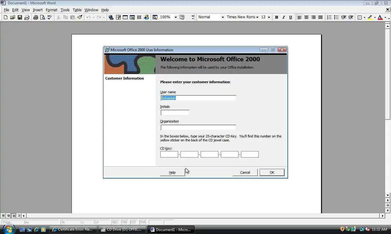Cancel the User Information dialog
This screenshot has width=391, height=234.
click(245, 172)
